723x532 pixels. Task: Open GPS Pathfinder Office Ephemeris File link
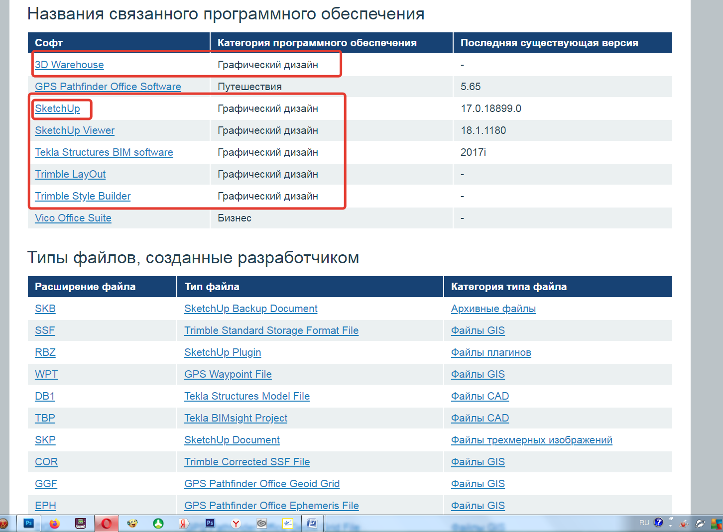pos(271,506)
